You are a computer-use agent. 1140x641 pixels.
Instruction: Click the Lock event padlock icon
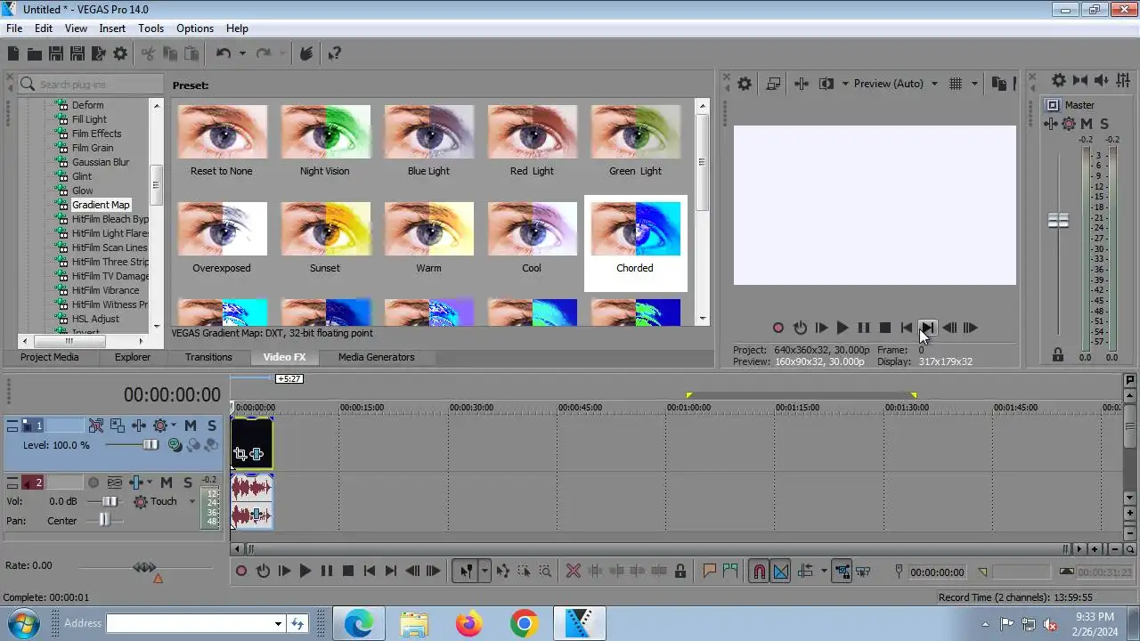coord(680,572)
